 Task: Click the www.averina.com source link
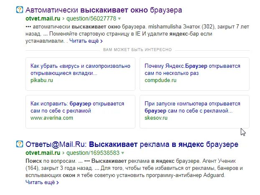pyautogui.click(x=52, y=118)
